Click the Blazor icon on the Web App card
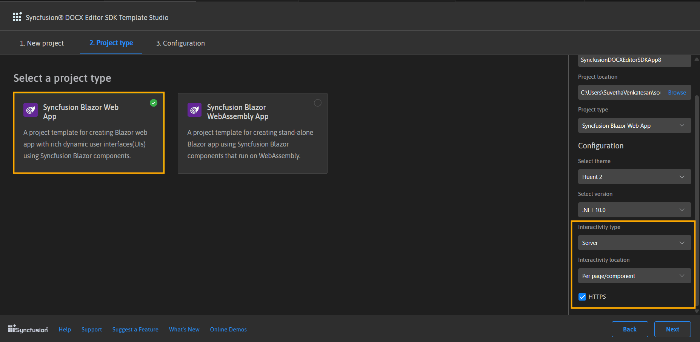Screen dimensions: 700x342 (x=30, y=110)
